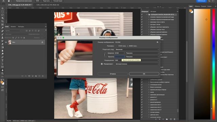Collapse the БОЛЬШАЯ ПАНЕЛЬ ЭКШЕНОВ ЛЕТО action set
The width and height of the screenshot is (217, 122).
pyautogui.click(x=147, y=14)
